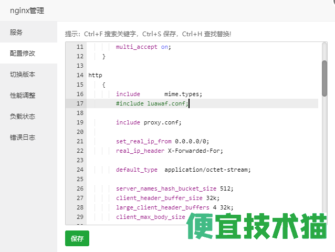Click line number 26 in gutter

coord(80,188)
